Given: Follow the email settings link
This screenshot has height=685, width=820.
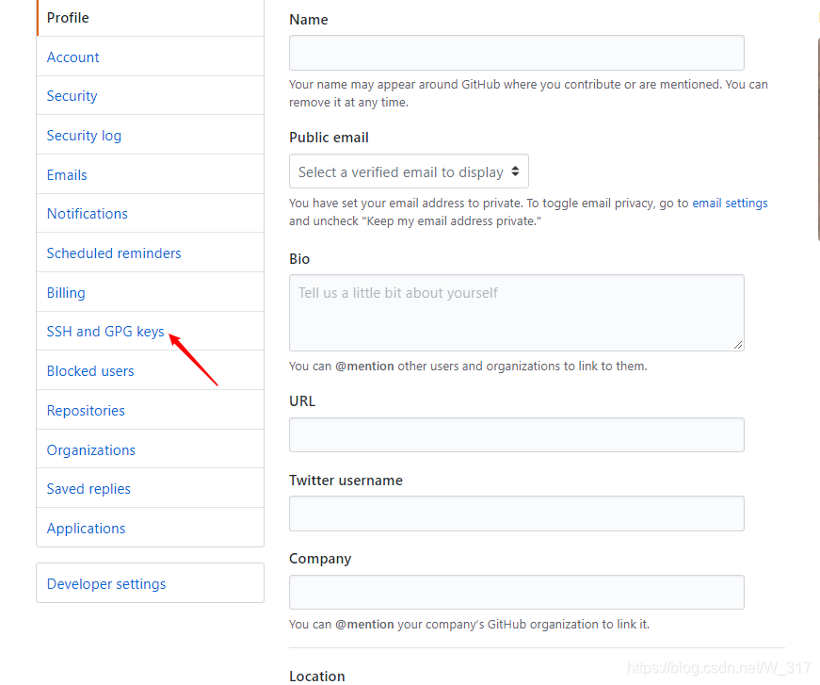Looking at the screenshot, I should tap(730, 203).
